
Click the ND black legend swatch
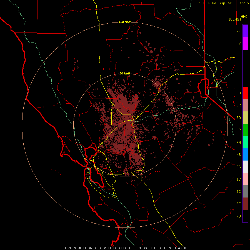pos(245,216)
